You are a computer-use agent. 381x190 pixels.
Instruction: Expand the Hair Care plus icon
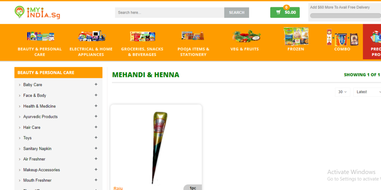point(96,127)
